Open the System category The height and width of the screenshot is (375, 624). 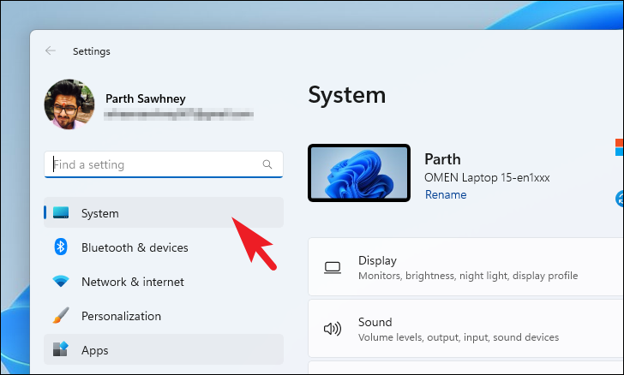point(164,212)
